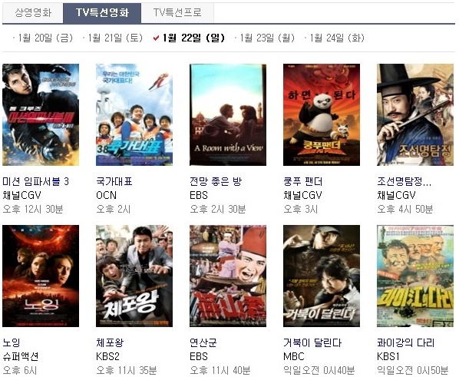
Task: Open the TV특선프로 tab
Action: [x=177, y=12]
